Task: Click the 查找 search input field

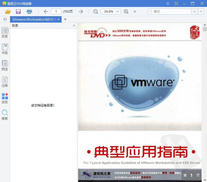Action: (x=170, y=12)
